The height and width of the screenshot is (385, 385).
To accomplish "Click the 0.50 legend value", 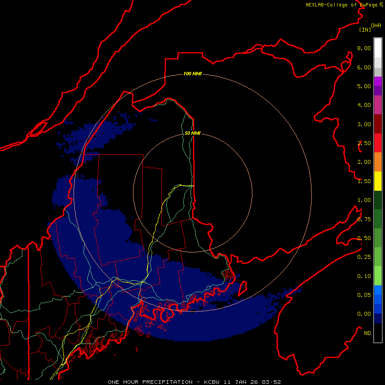I will 364,238.
